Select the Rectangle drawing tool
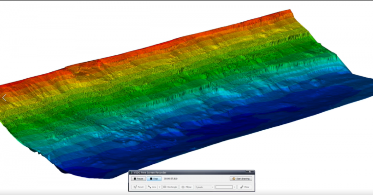 tap(170, 187)
